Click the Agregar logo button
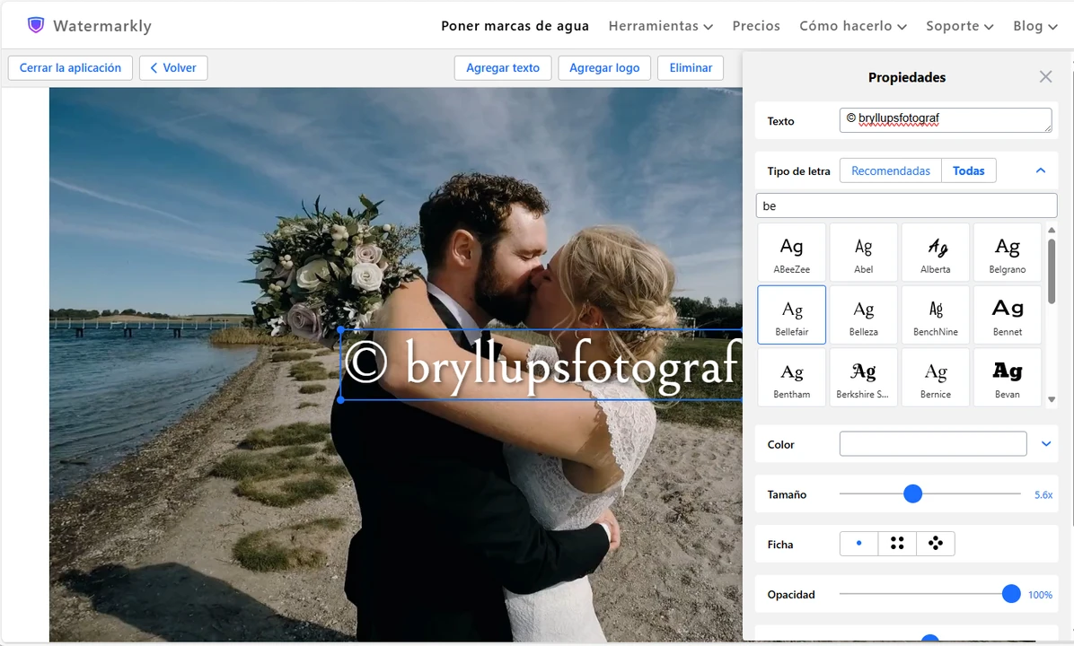Screen dimensions: 1074x646 coord(604,68)
